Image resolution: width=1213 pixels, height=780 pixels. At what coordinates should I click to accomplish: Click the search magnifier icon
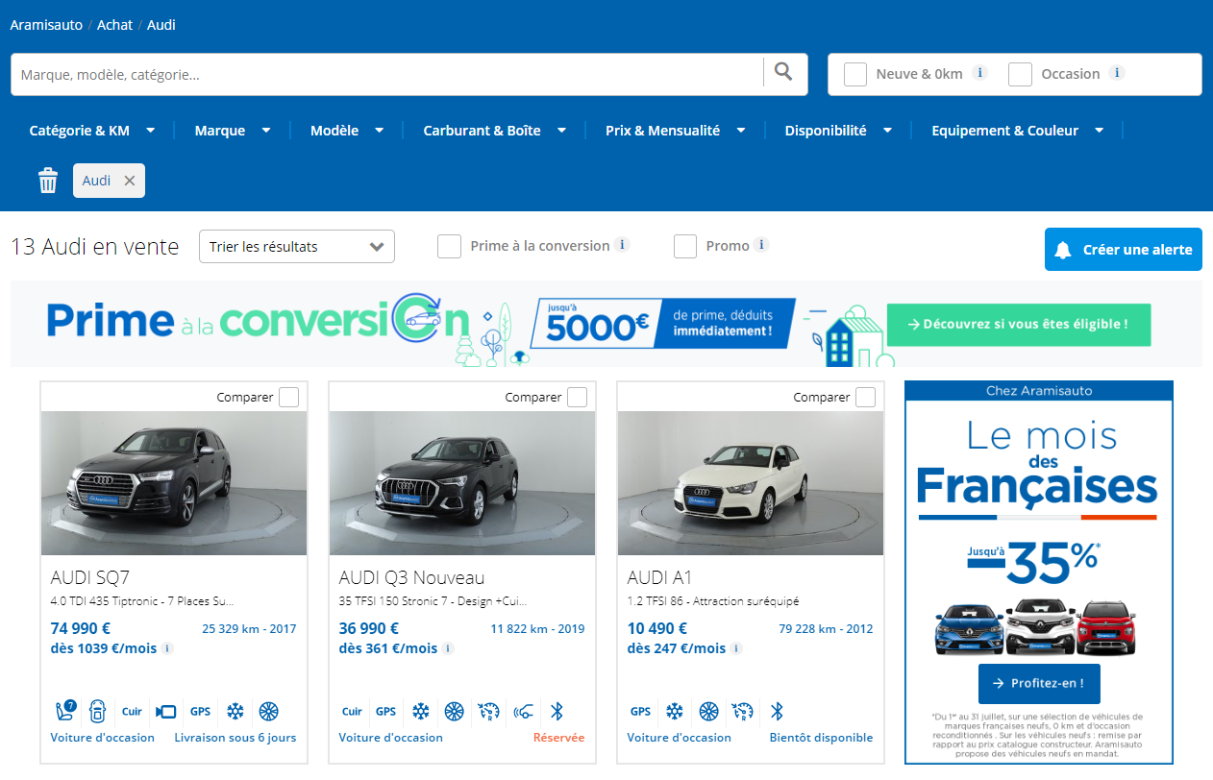tap(783, 72)
